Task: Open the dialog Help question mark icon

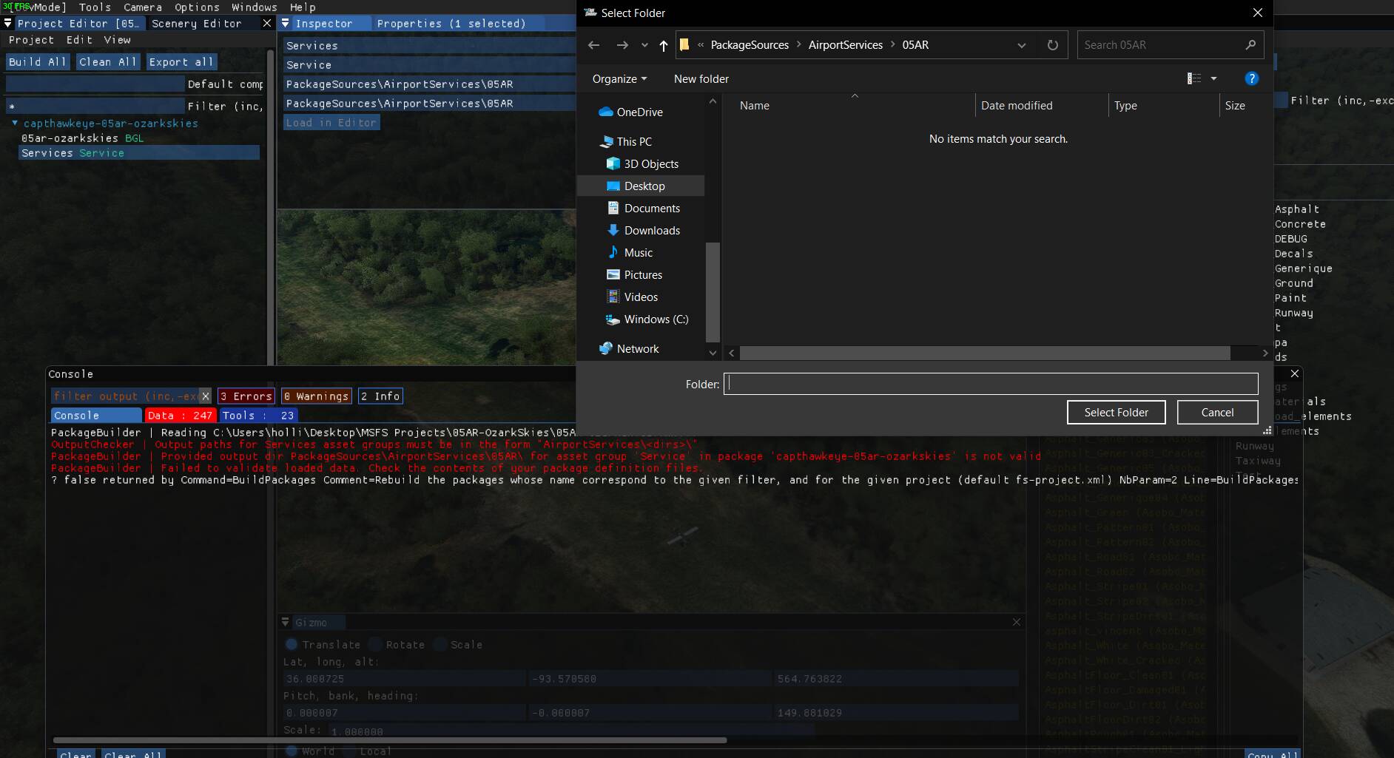Action: coord(1251,78)
